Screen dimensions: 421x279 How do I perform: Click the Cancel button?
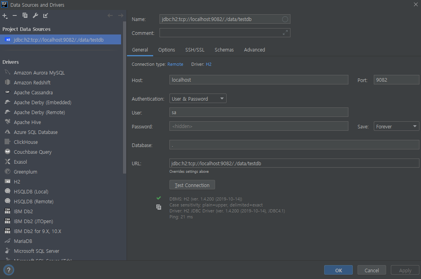tap(371, 270)
